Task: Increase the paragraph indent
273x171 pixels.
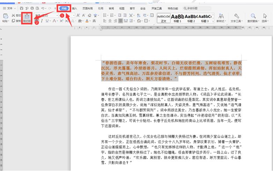Action: coord(125,15)
